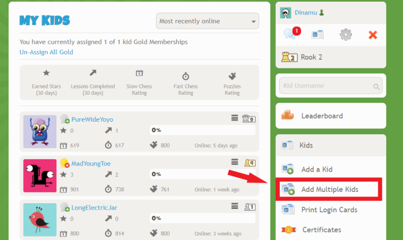The image size is (403, 240).
Task: Click the progress bar for PureWideYoyo
Action: 202,130
